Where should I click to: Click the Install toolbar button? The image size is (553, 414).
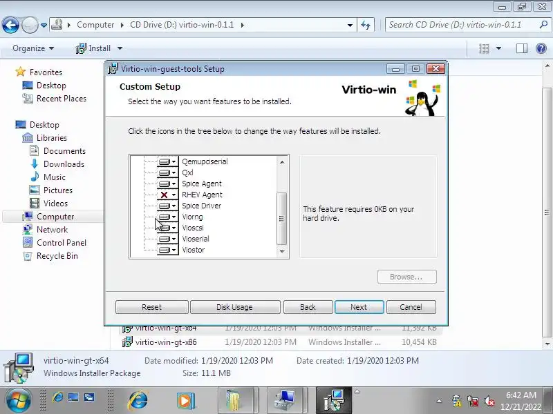(93, 48)
